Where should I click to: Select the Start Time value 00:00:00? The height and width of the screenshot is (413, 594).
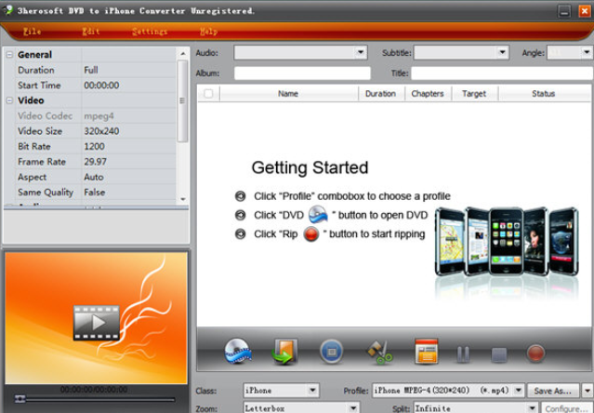click(x=101, y=86)
